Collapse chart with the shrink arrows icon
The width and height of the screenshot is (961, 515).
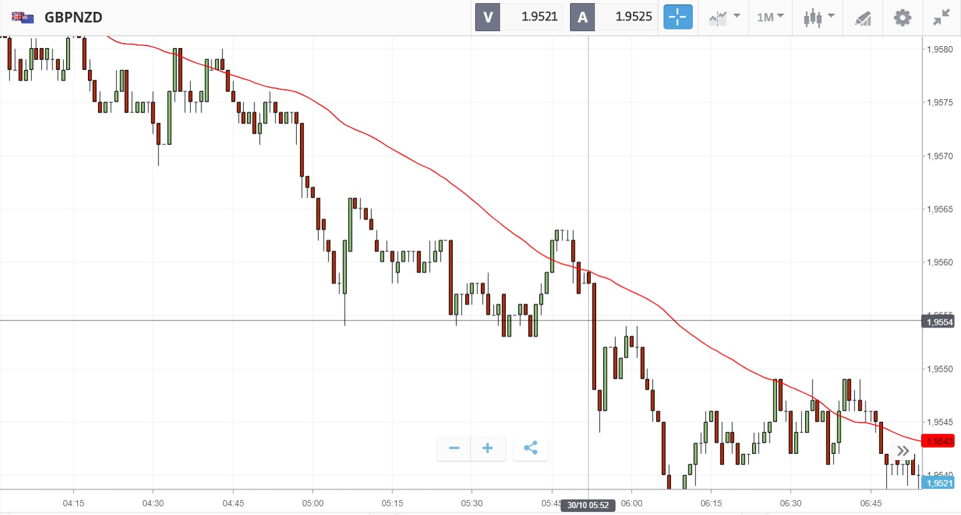coord(941,17)
